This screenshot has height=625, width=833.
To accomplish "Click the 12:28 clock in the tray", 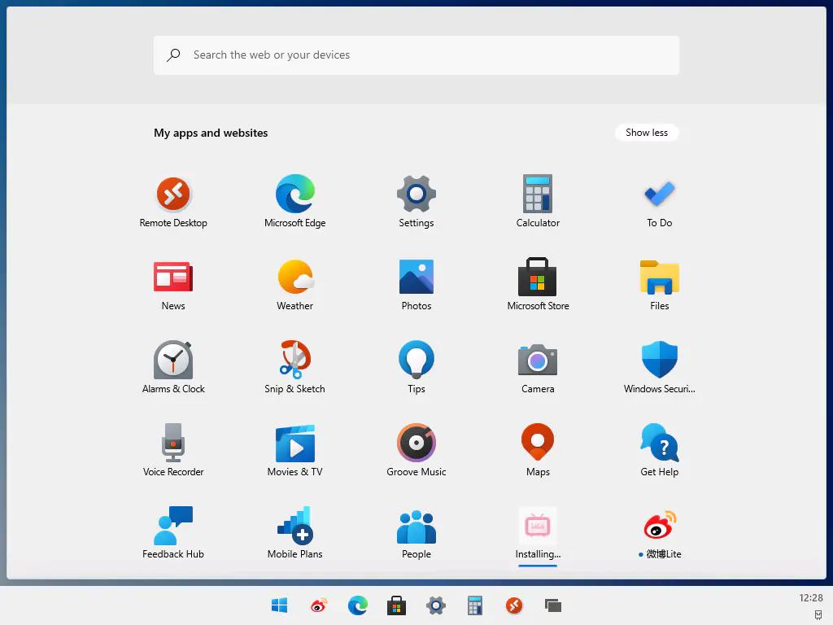I will click(x=811, y=598).
